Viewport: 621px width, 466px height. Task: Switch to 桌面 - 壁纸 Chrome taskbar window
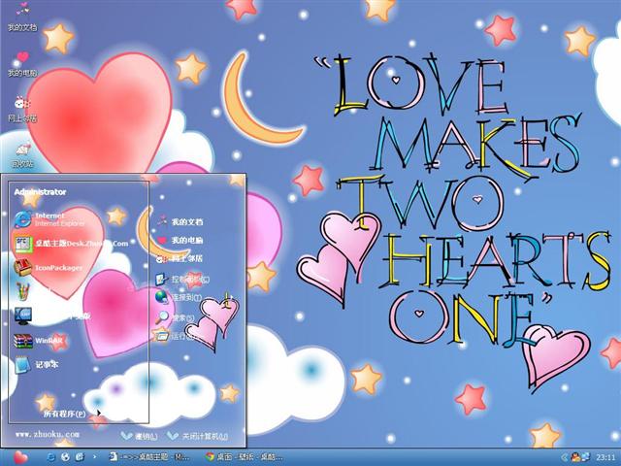coord(245,457)
